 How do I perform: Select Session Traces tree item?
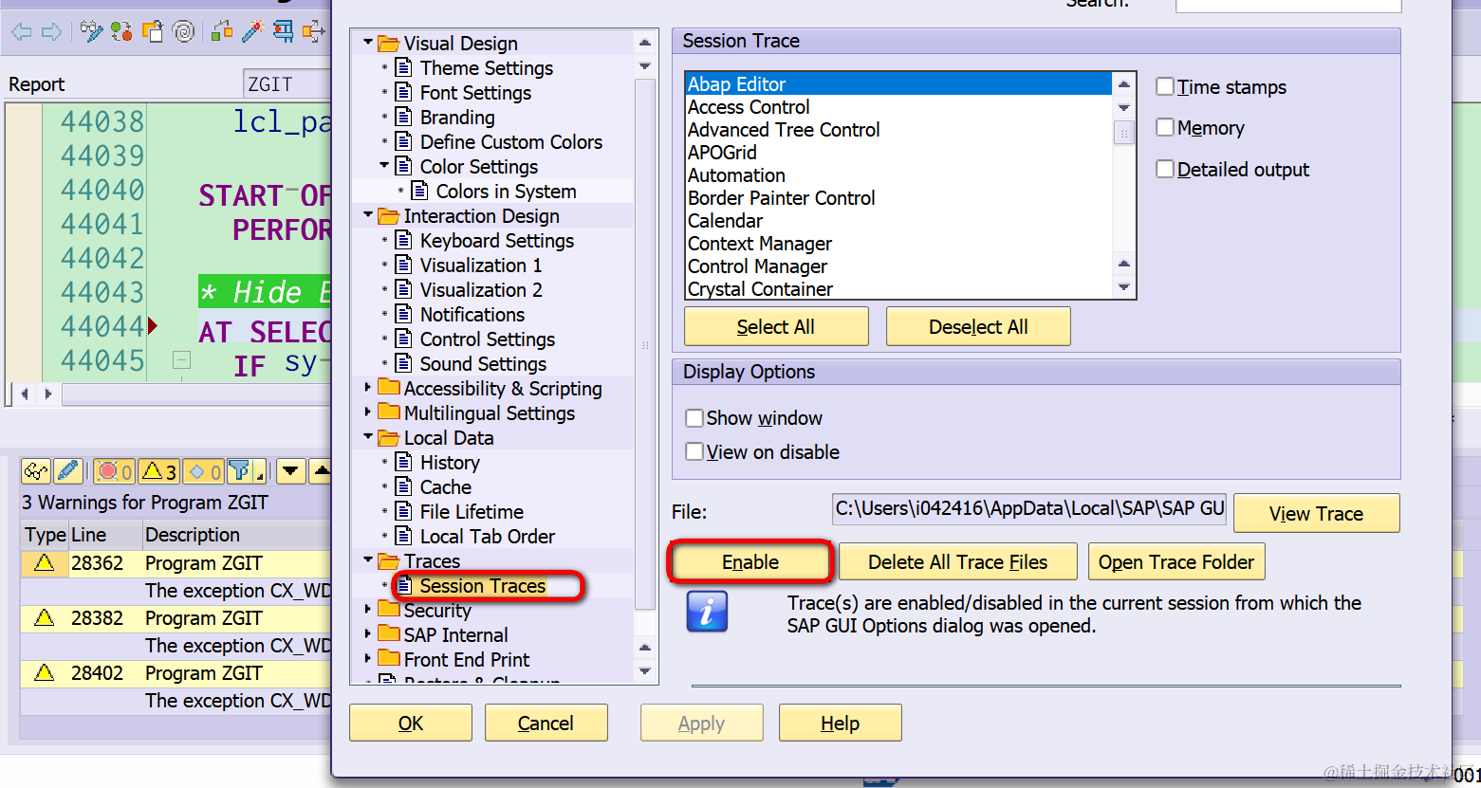(x=483, y=586)
